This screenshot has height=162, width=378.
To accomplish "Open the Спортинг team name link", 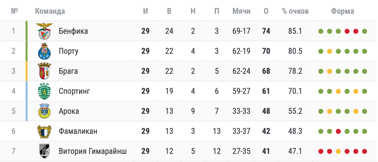I will click(x=74, y=91).
